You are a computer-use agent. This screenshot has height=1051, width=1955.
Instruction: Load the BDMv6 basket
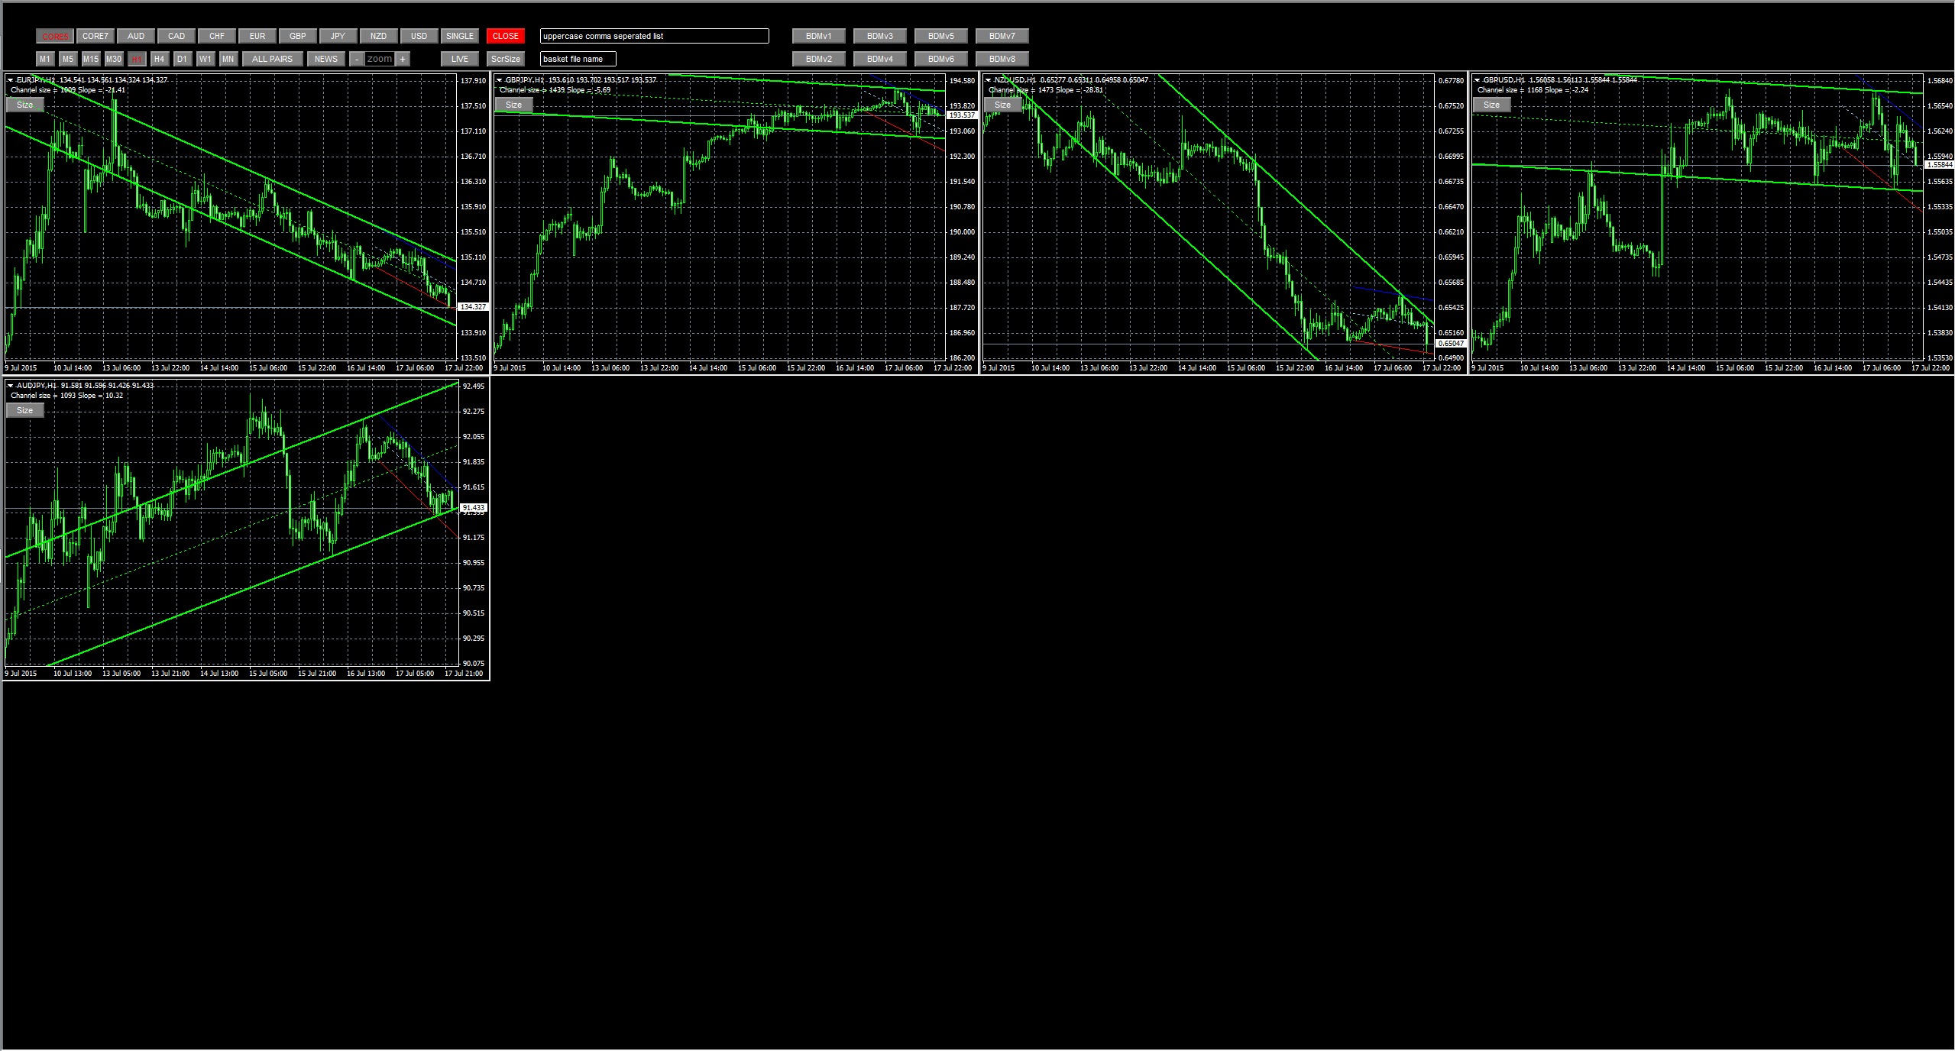point(941,59)
